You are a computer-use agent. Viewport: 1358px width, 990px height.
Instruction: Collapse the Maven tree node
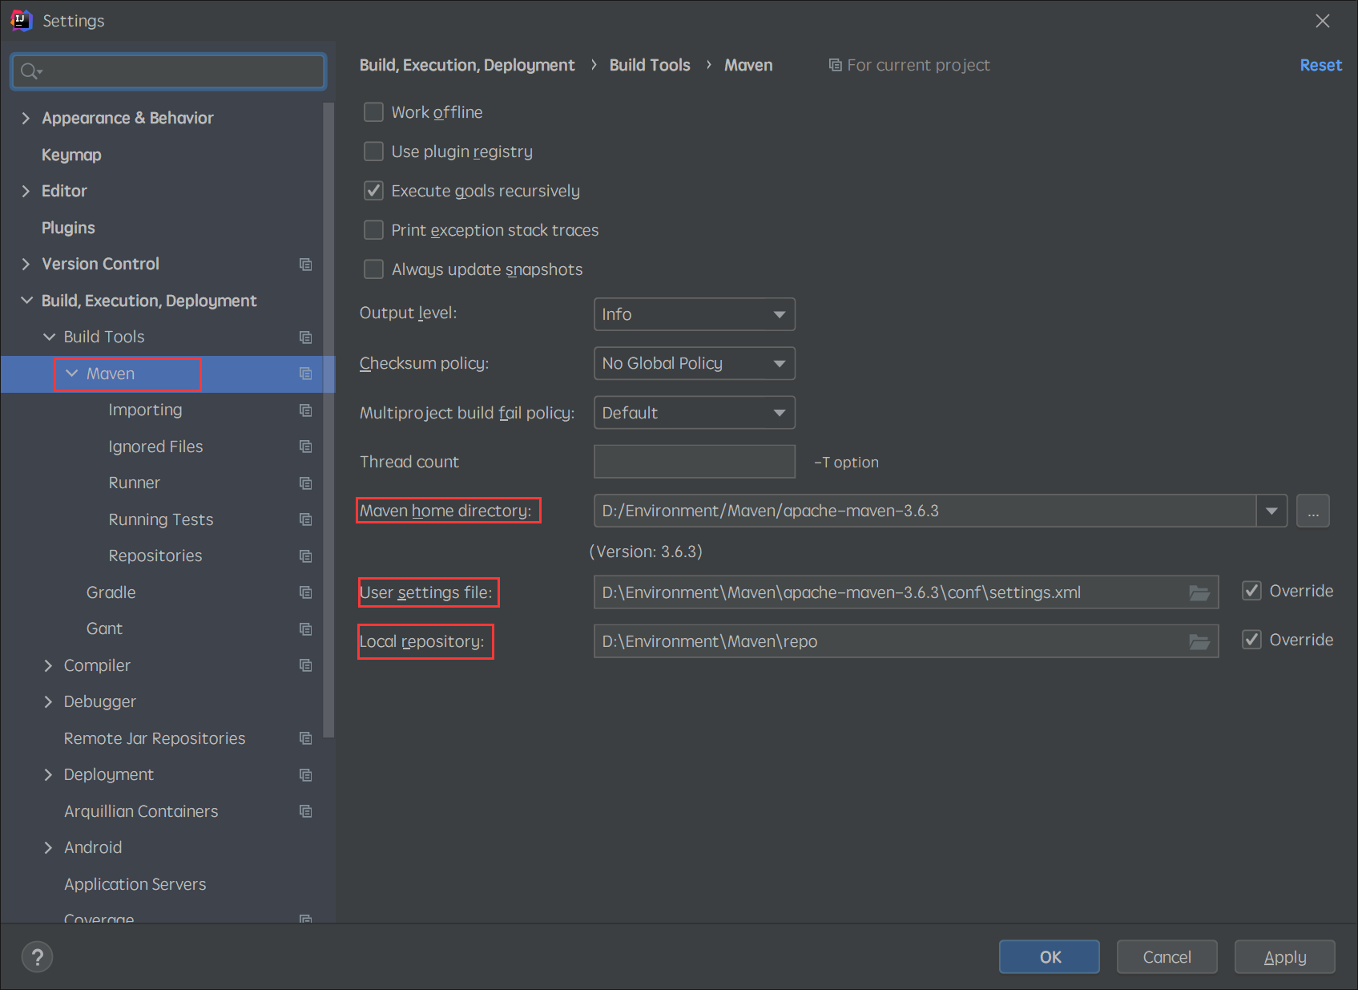pos(71,374)
